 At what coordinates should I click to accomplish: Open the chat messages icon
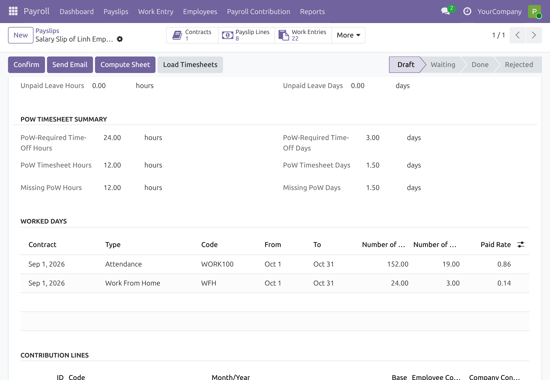(446, 11)
